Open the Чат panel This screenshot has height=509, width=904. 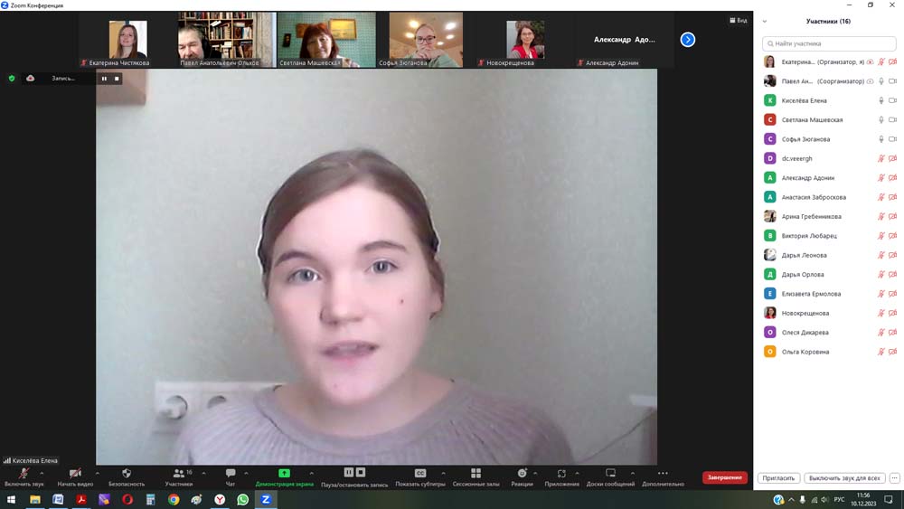point(231,473)
